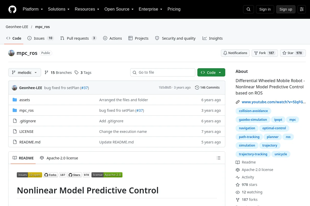Expand the Platform menu
This screenshot has height=206, width=310.
(x=33, y=9)
